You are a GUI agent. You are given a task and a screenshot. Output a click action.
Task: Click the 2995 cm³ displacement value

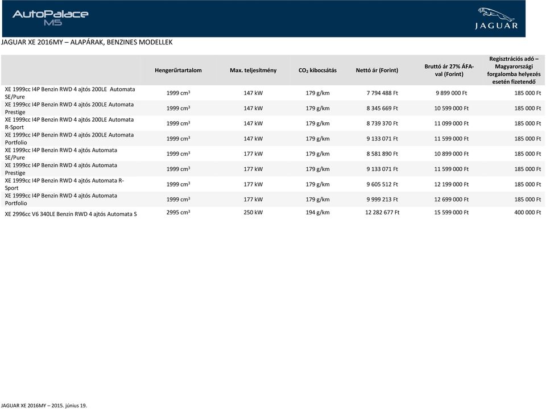click(x=178, y=212)
